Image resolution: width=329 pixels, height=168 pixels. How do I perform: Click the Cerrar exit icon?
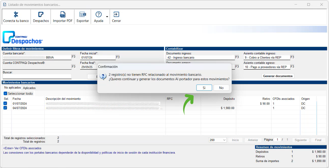click(116, 14)
